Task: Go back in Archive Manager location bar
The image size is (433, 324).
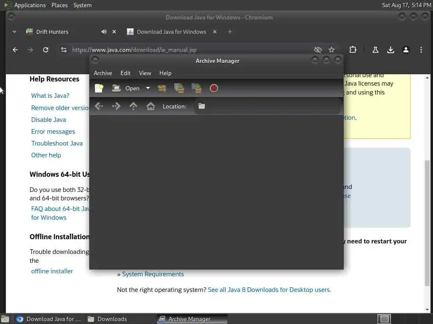Action: click(99, 106)
